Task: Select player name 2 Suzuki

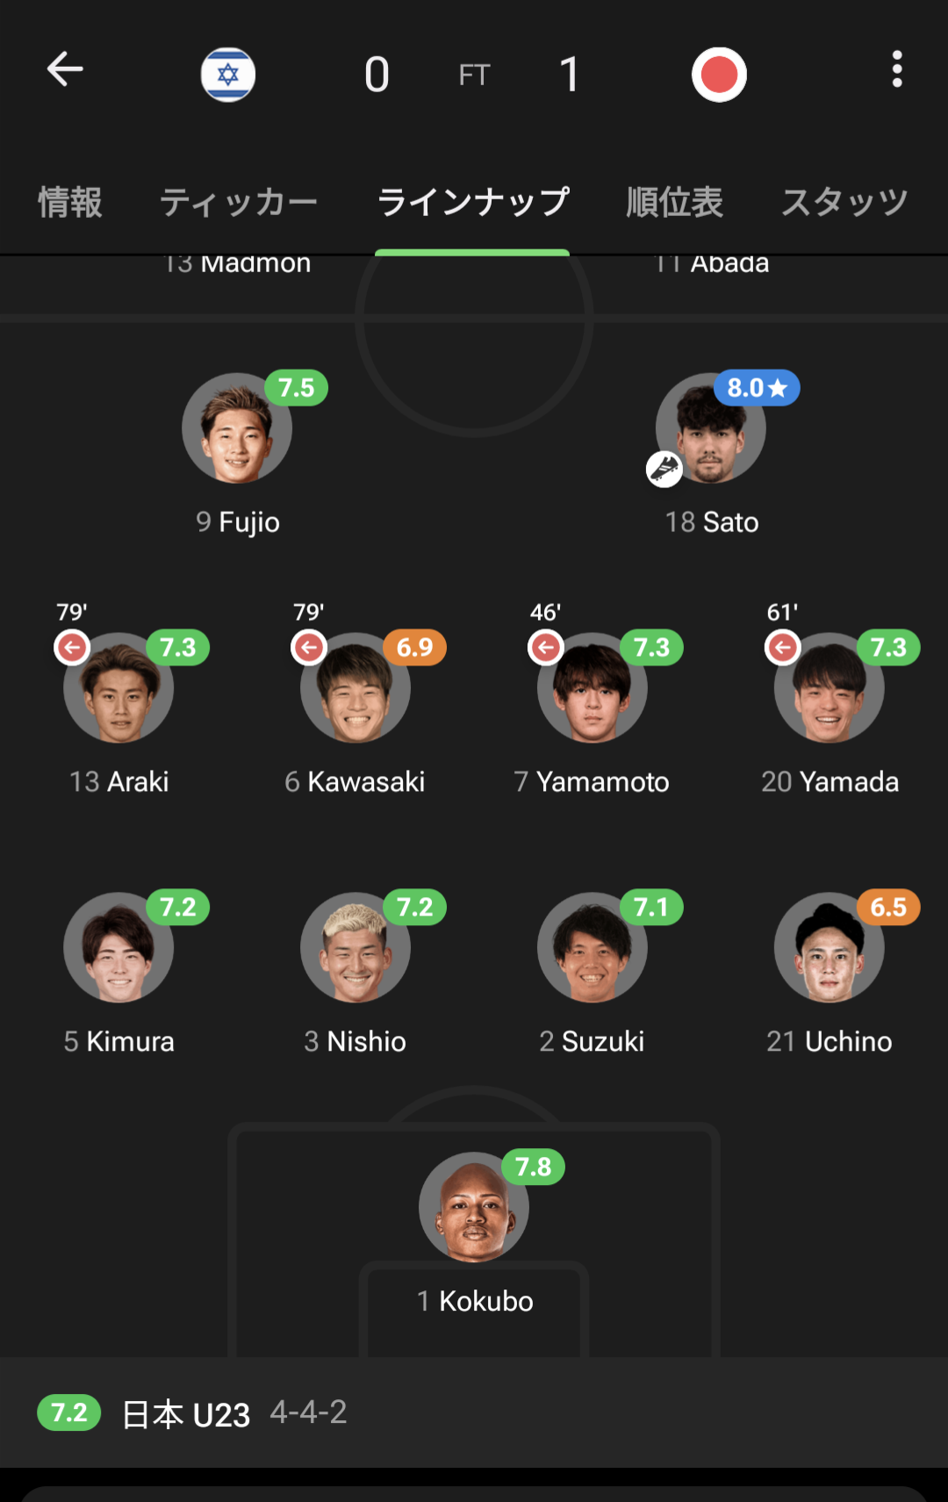Action: coord(592,1041)
